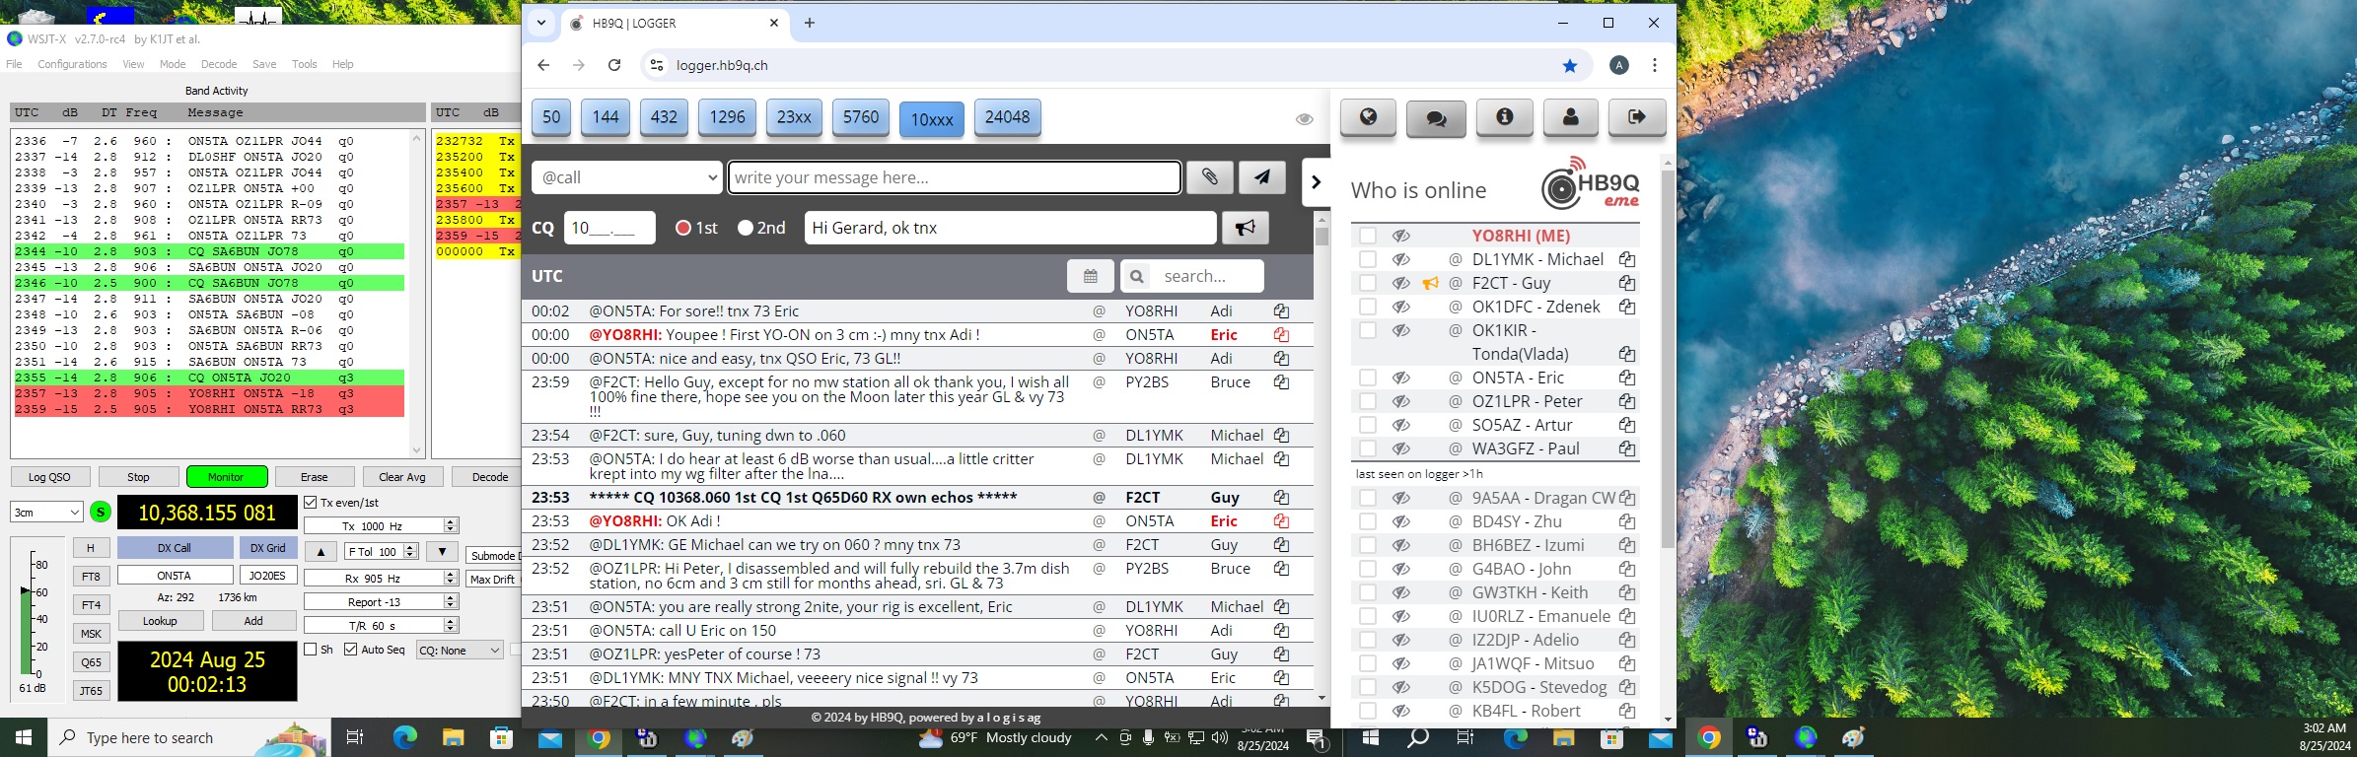This screenshot has height=757, width=2357.
Task: Open the Configurations menu in WSJT-X
Action: point(72,64)
